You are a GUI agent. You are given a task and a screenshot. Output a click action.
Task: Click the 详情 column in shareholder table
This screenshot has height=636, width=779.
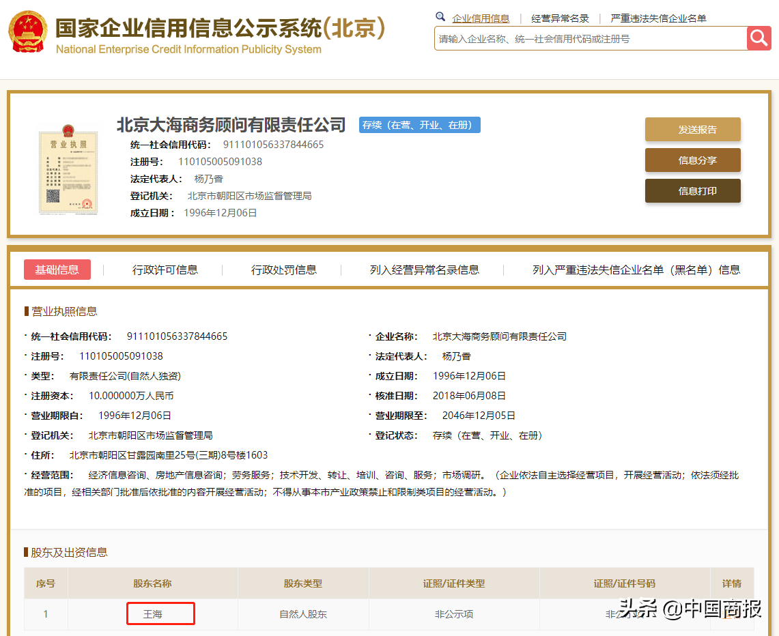pos(731,583)
